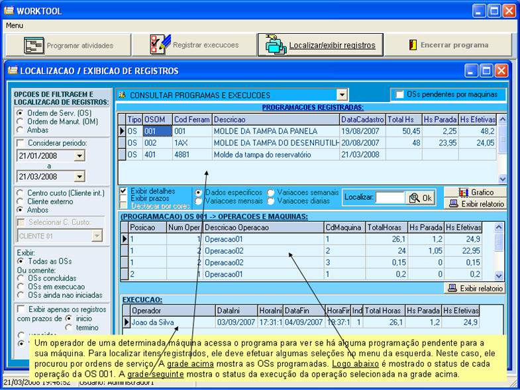Select OSs concluidas radio
Viewport: 520px width, 390px height.
click(21, 278)
